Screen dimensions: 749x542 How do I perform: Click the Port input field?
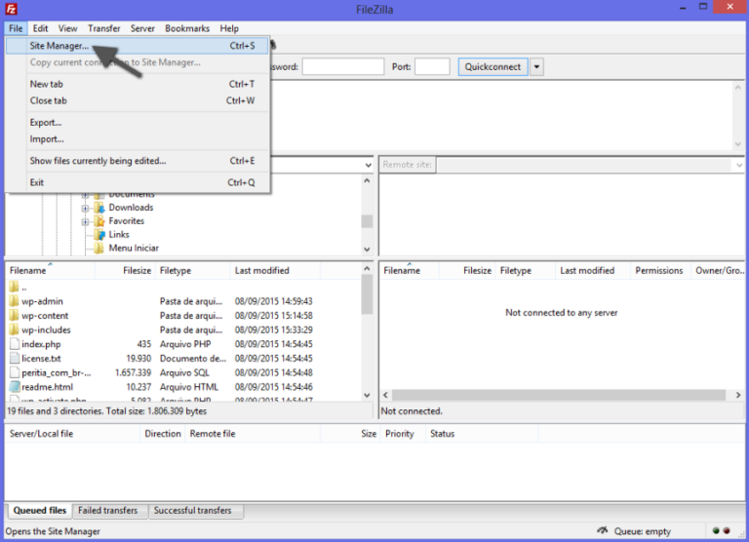pyautogui.click(x=432, y=67)
